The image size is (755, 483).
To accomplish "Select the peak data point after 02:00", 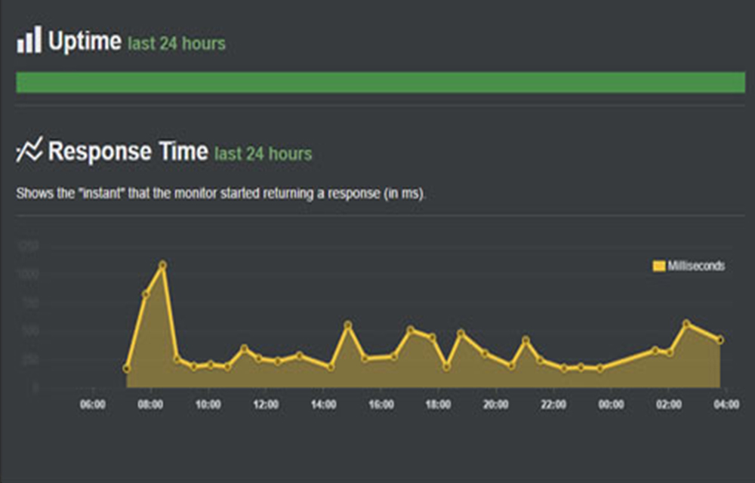I will click(x=686, y=324).
